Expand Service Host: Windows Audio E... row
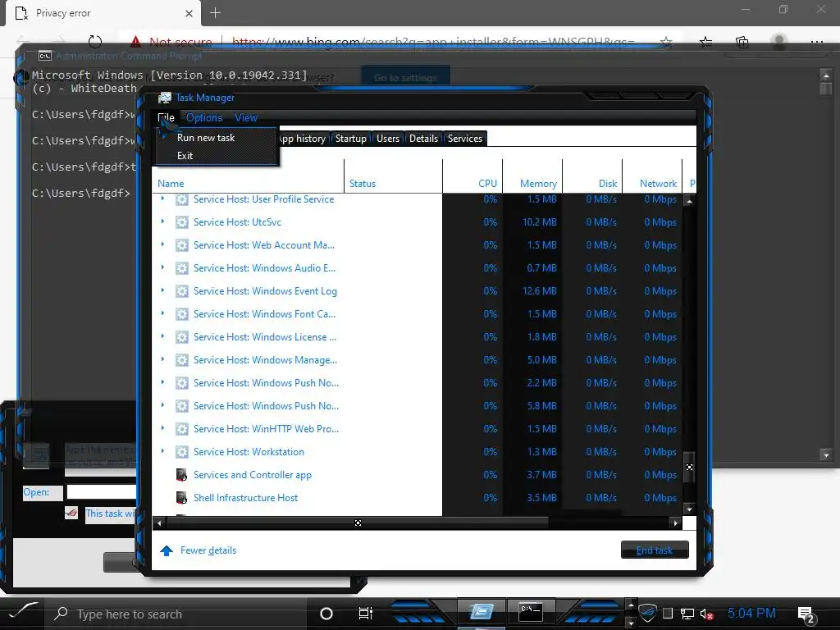Screen dimensions: 840x630 (x=162, y=267)
